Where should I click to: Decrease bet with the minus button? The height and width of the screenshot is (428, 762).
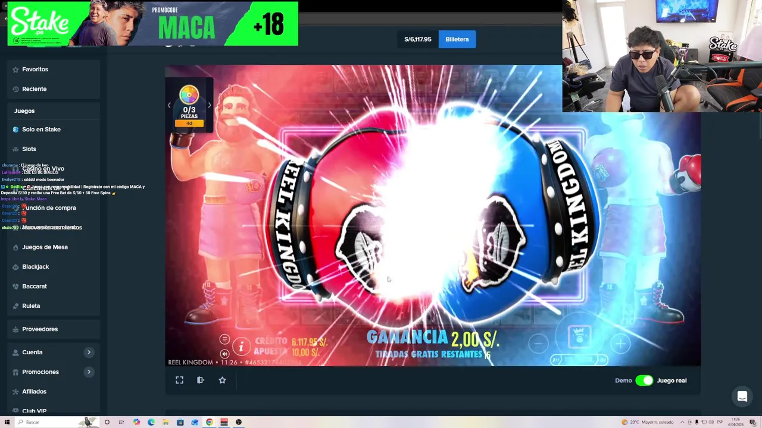point(538,344)
